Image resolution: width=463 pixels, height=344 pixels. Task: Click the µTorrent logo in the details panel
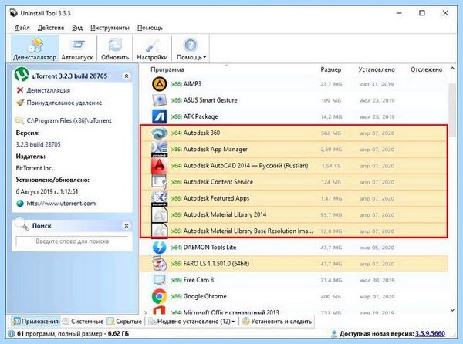tap(22, 74)
